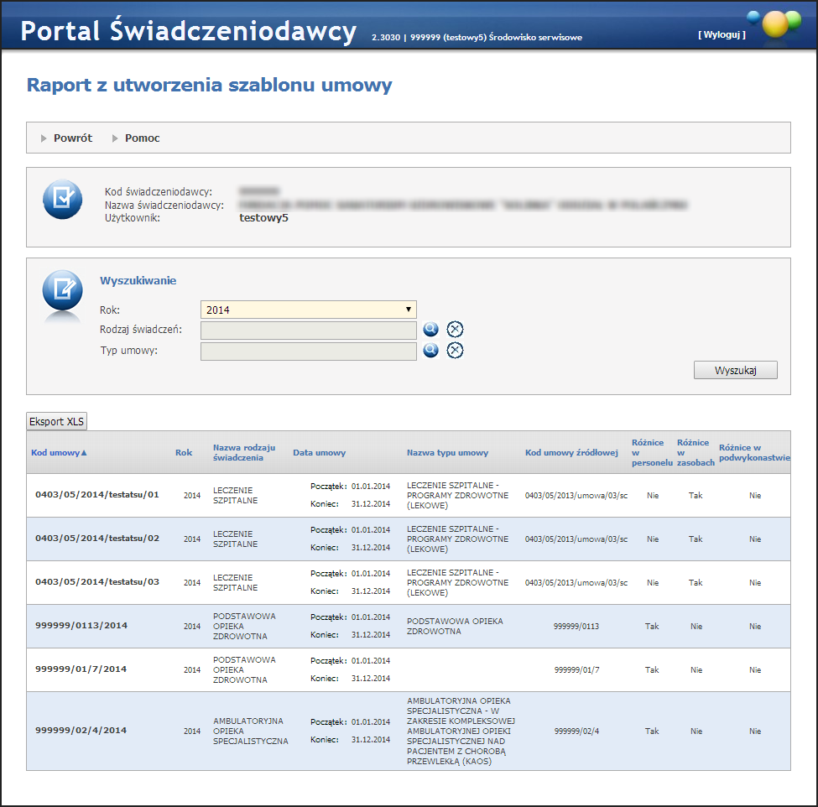Screen dimensions: 818x807
Task: Sort table by Rok column
Action: click(184, 453)
